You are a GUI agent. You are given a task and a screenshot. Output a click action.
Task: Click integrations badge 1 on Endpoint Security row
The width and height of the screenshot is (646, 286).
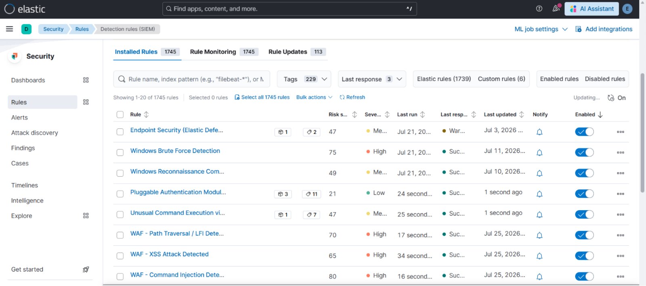pos(283,132)
